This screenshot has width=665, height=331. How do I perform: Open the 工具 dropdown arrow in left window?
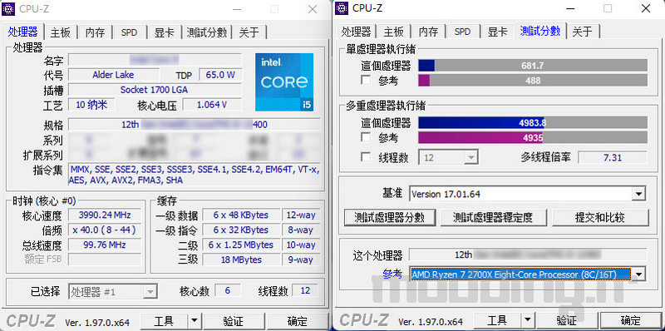[x=194, y=321]
